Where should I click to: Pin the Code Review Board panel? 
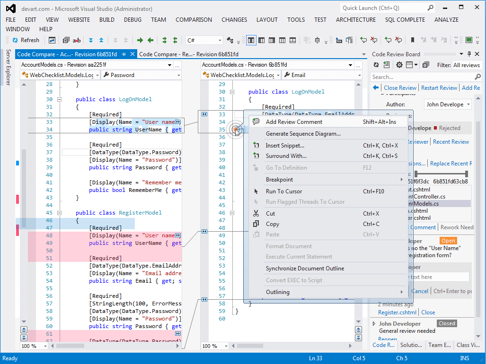(x=468, y=54)
